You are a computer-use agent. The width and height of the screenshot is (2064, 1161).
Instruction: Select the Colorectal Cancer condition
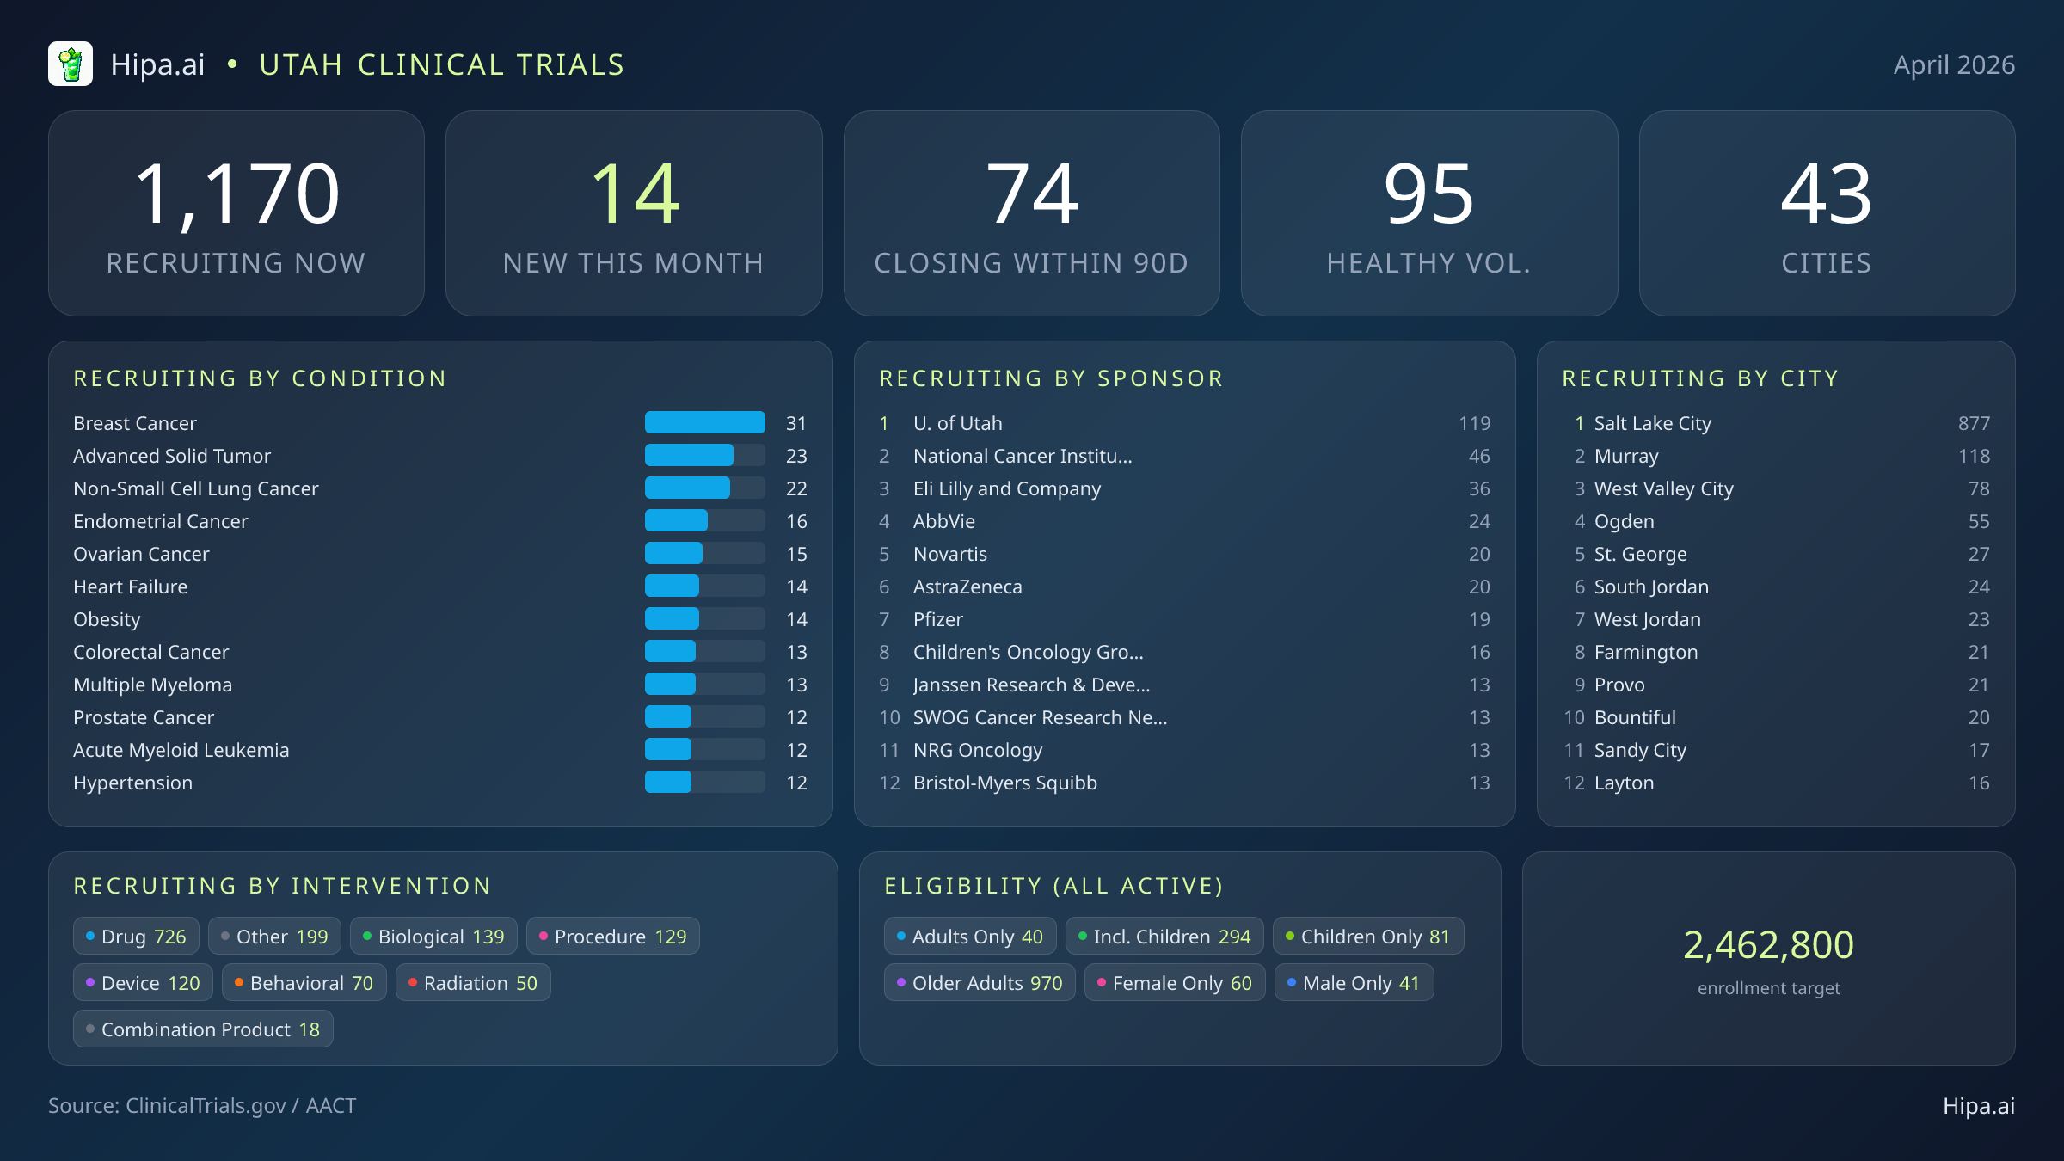point(440,652)
